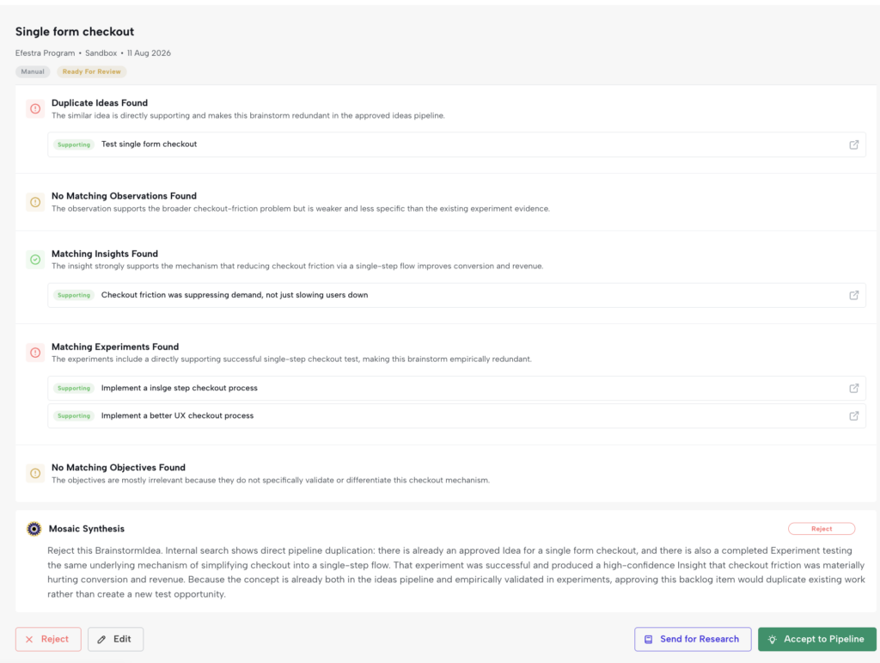Click the red alert icon beside Matching Experiments Found
Viewport: 880px width, 663px height.
(35, 353)
